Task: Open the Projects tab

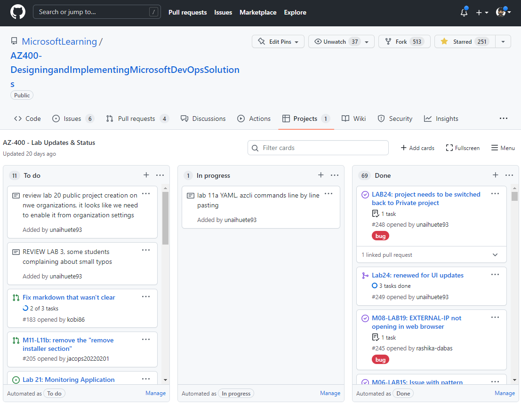Action: [x=306, y=119]
